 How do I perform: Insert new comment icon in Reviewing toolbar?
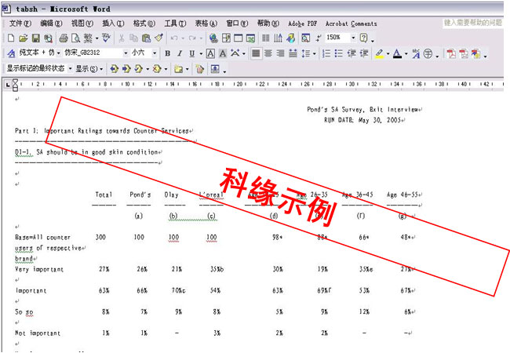[178, 69]
